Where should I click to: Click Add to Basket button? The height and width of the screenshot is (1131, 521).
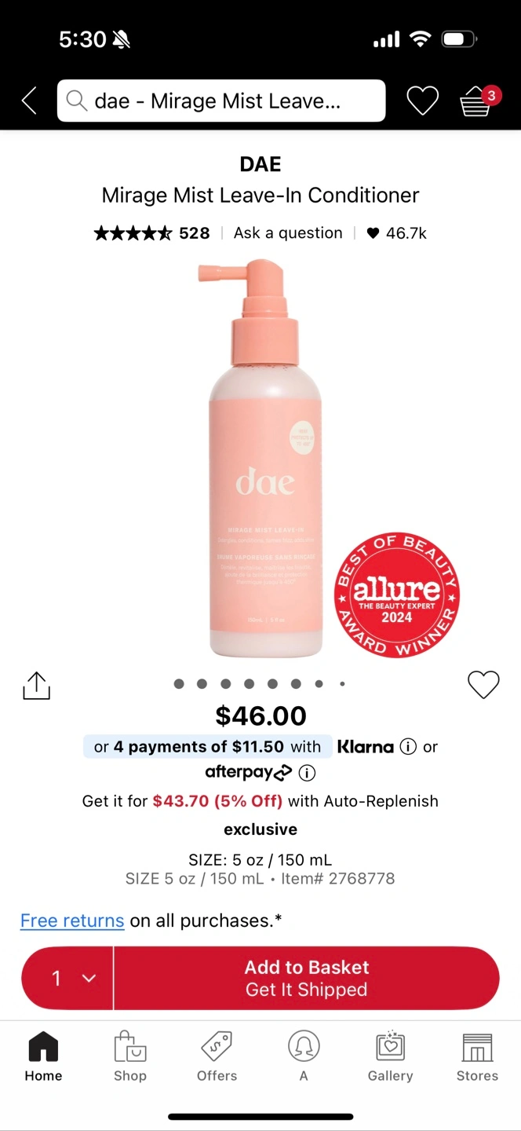(x=307, y=978)
